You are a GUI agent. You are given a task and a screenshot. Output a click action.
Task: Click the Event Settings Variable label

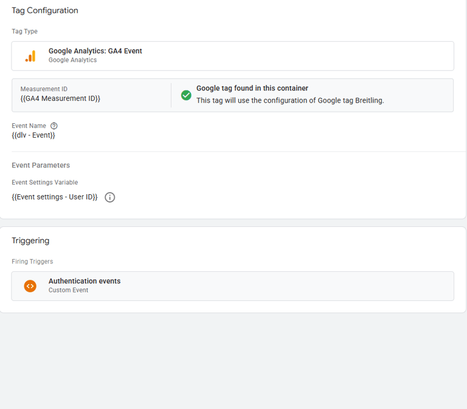pyautogui.click(x=45, y=182)
